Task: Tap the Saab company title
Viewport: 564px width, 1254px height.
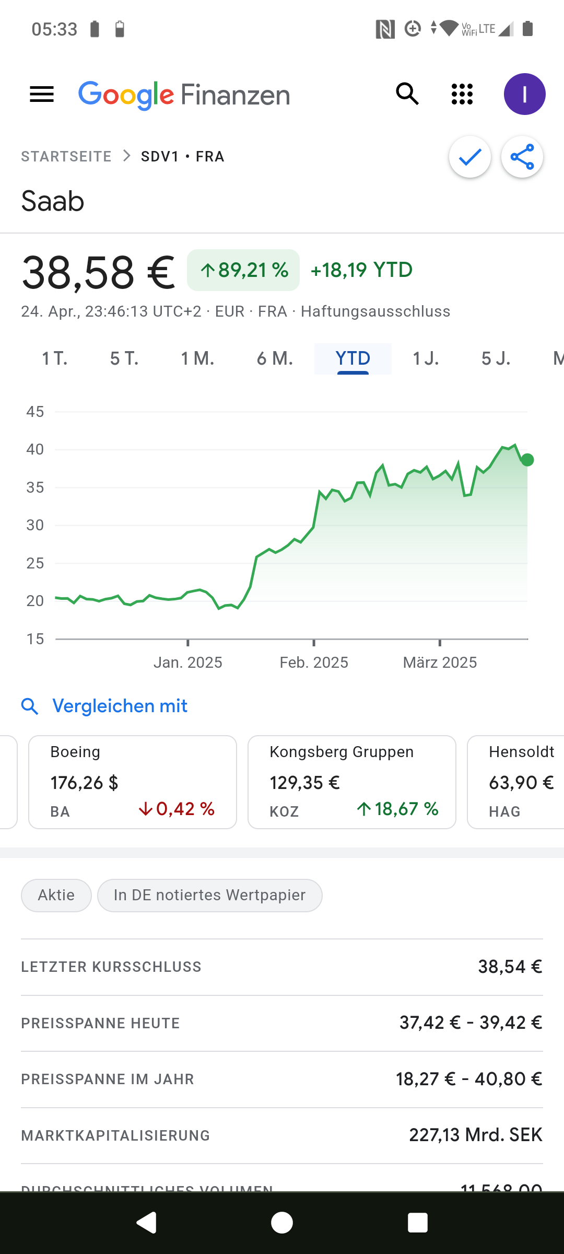Action: [53, 201]
